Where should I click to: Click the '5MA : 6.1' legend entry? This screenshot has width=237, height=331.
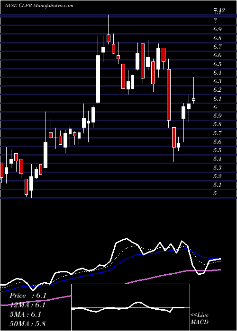[x=26, y=314]
